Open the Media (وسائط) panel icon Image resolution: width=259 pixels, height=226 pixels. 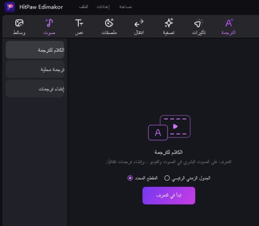(x=19, y=23)
